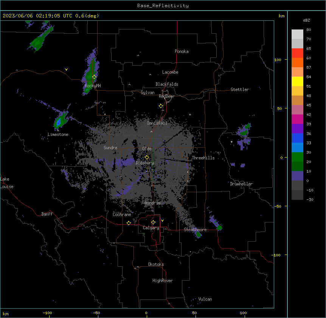Select the green 30 dBZ legend swatch
The height and width of the screenshot is (318, 326).
[297, 157]
